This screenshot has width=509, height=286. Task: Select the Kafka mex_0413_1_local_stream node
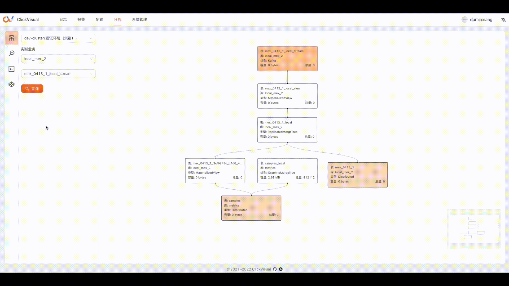tap(287, 58)
